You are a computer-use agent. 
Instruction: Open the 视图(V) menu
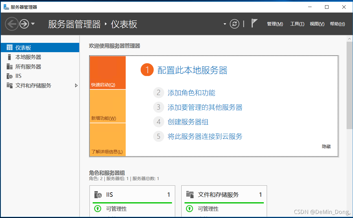click(317, 24)
